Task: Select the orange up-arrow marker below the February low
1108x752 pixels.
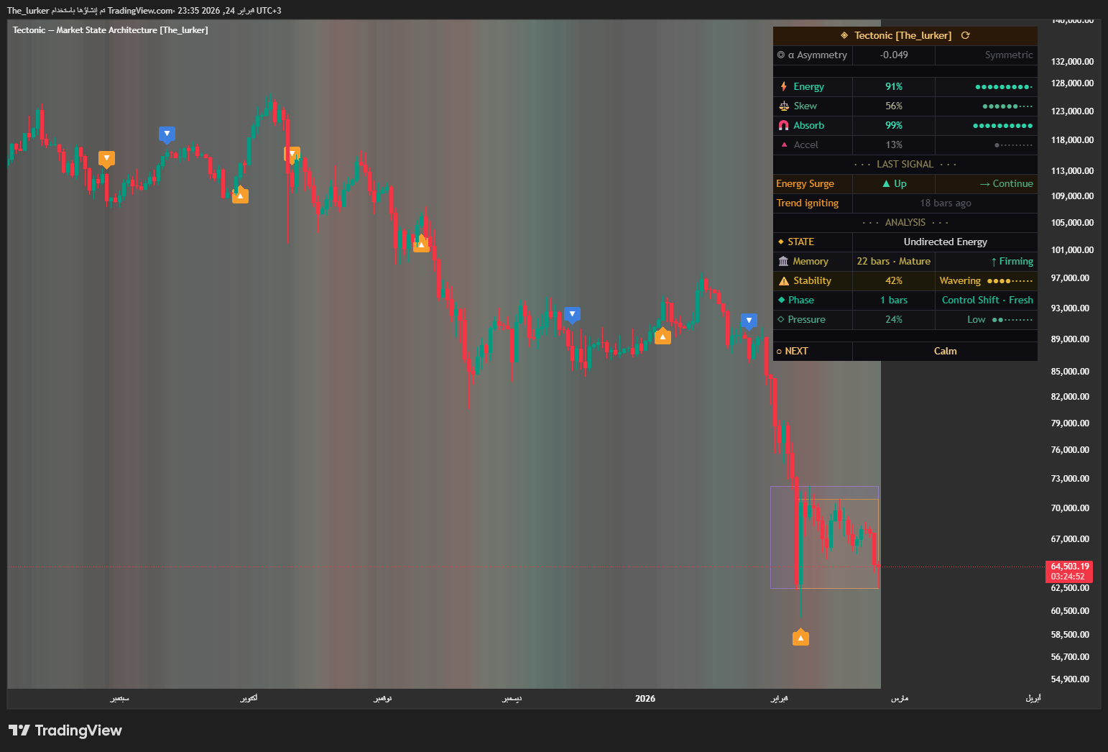Action: [800, 638]
